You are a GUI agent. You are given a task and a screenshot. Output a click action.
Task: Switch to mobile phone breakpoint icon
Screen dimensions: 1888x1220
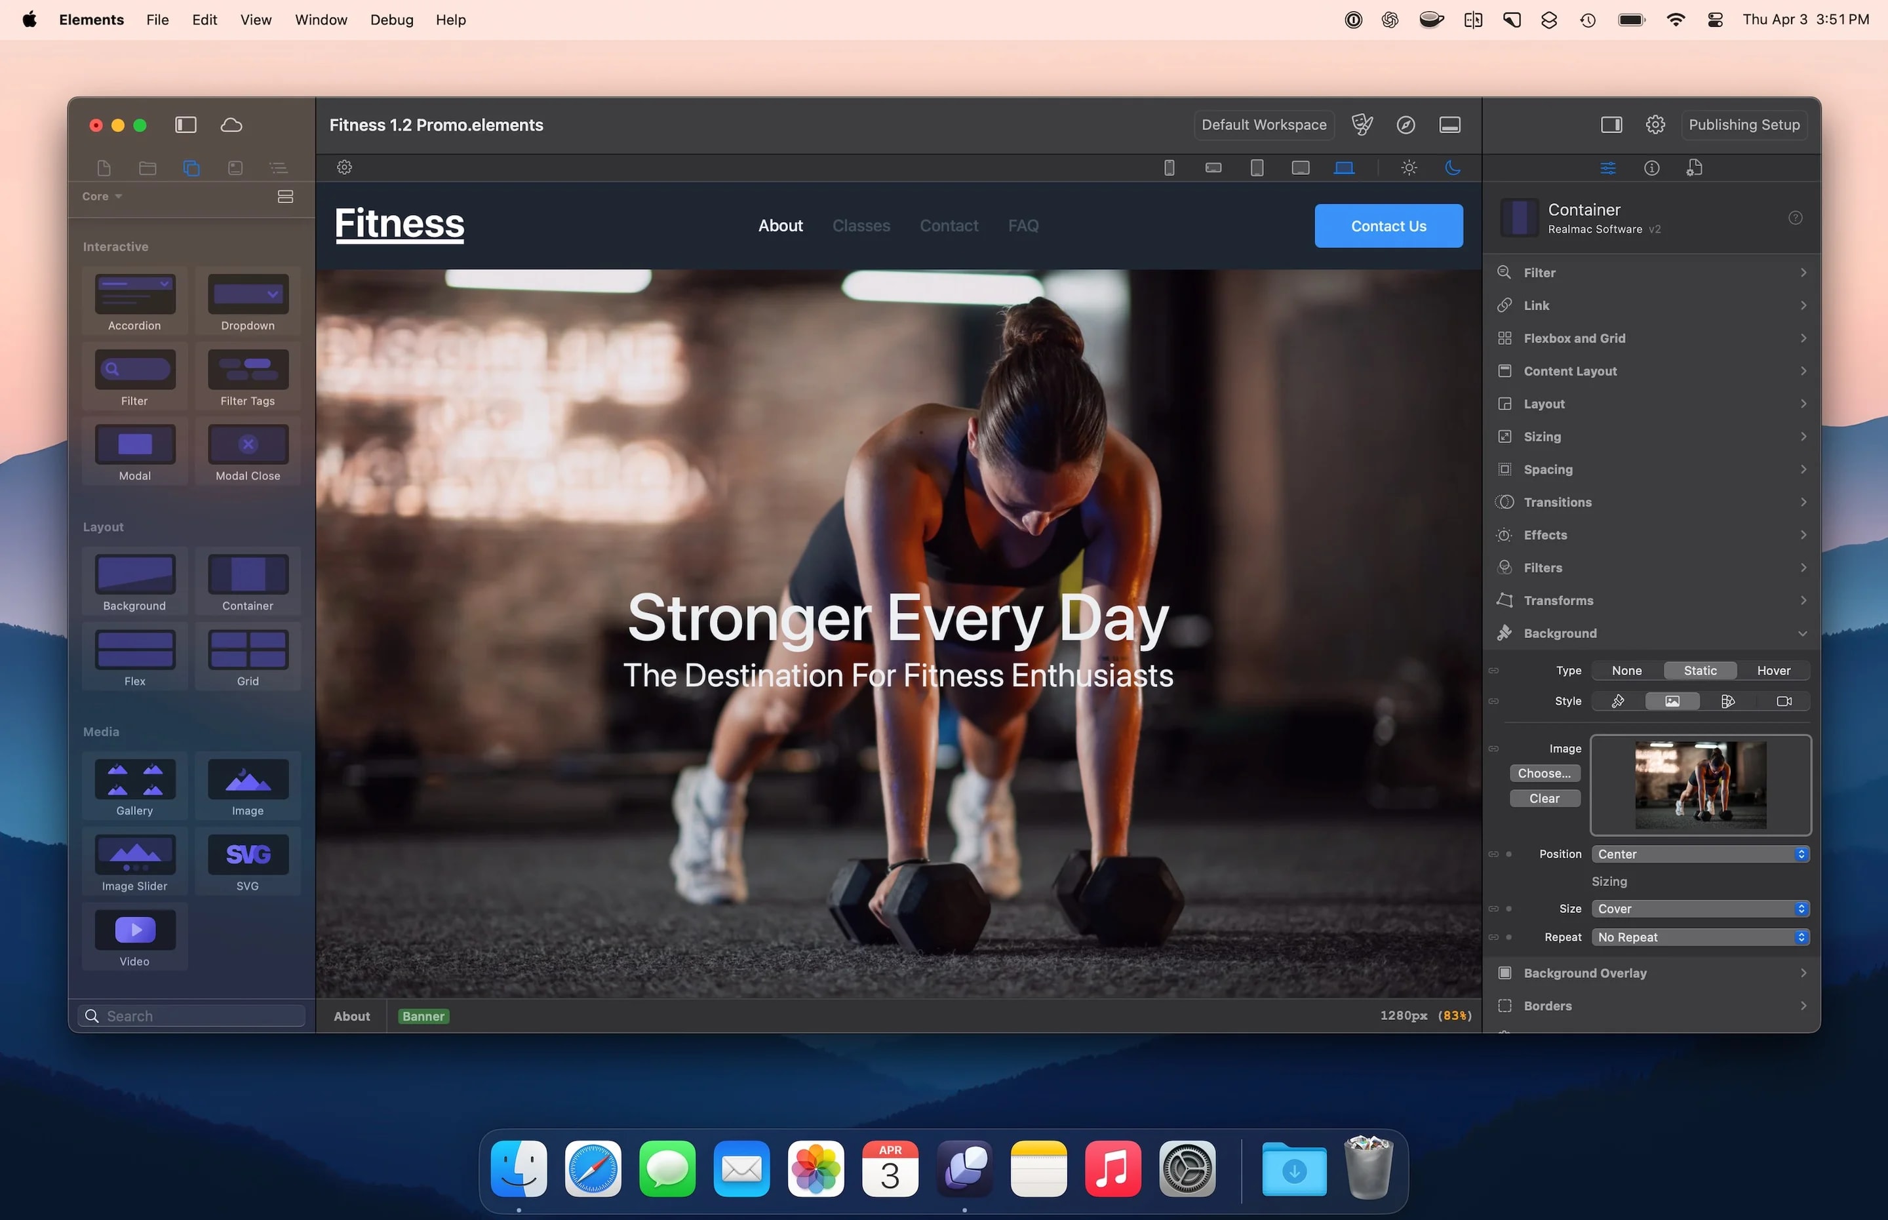[1169, 168]
